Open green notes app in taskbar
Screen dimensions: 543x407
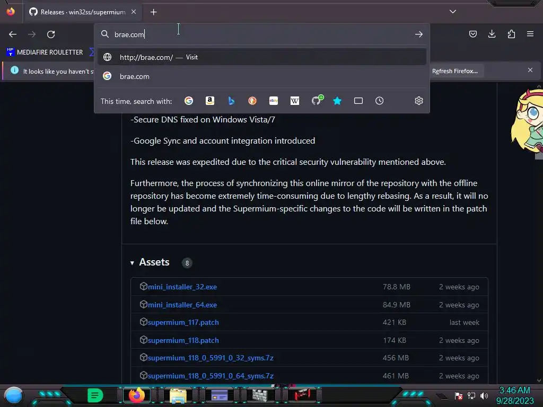pyautogui.click(x=95, y=395)
